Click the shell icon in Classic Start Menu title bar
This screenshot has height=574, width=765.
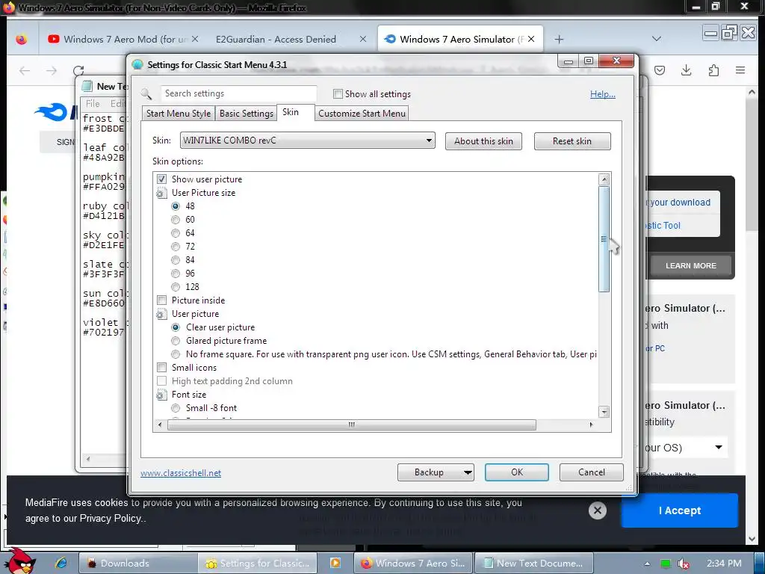point(137,64)
